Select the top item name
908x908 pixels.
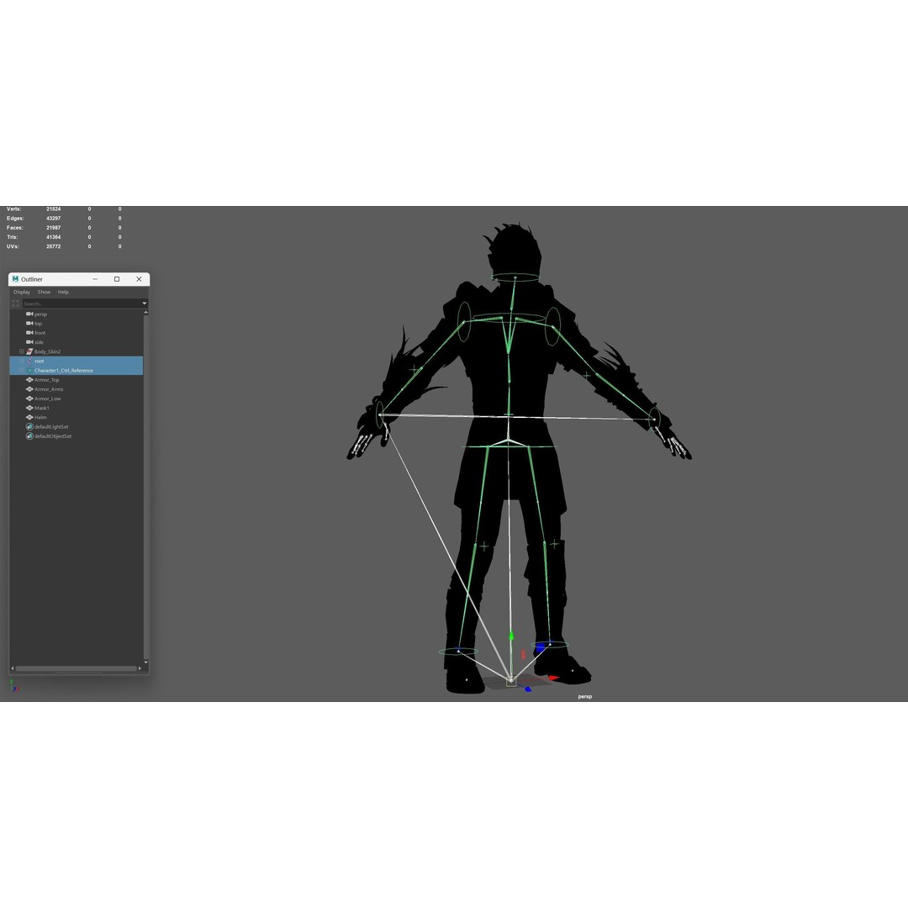pos(38,324)
